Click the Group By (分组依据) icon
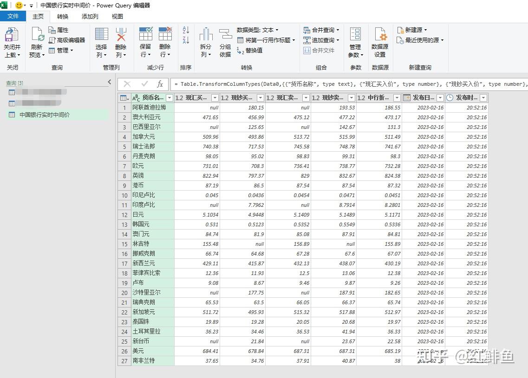This screenshot has width=528, height=378. [225, 34]
